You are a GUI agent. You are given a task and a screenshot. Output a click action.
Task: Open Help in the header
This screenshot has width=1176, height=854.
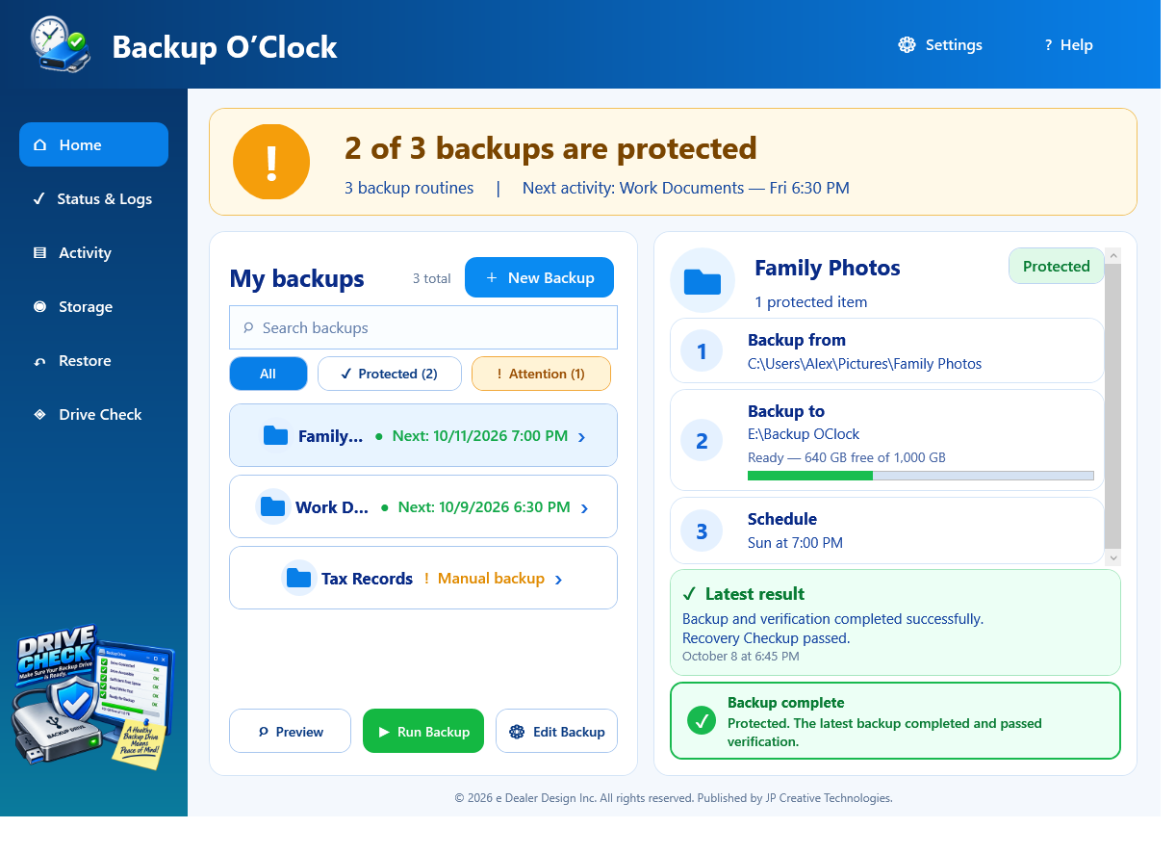pos(1068,45)
